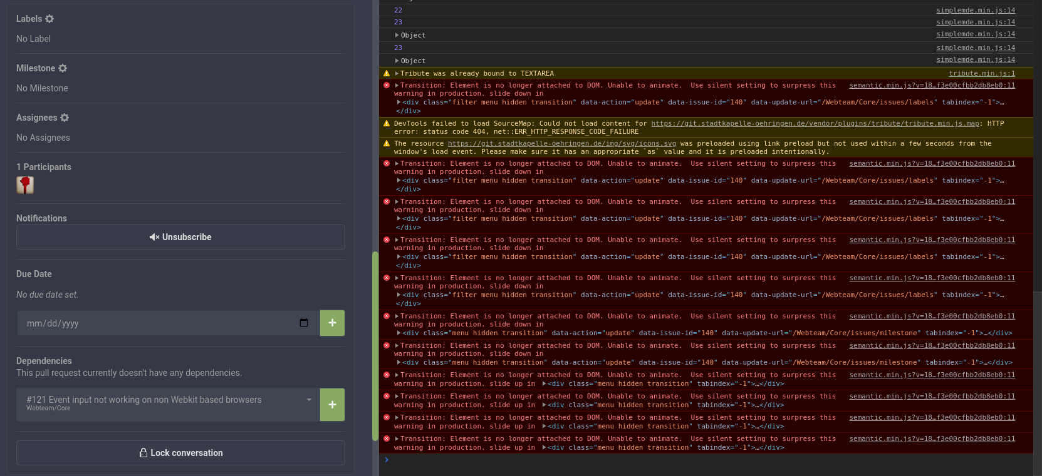Click the Unsubscribe notifications button
This screenshot has width=1042, height=476.
pyautogui.click(x=180, y=237)
